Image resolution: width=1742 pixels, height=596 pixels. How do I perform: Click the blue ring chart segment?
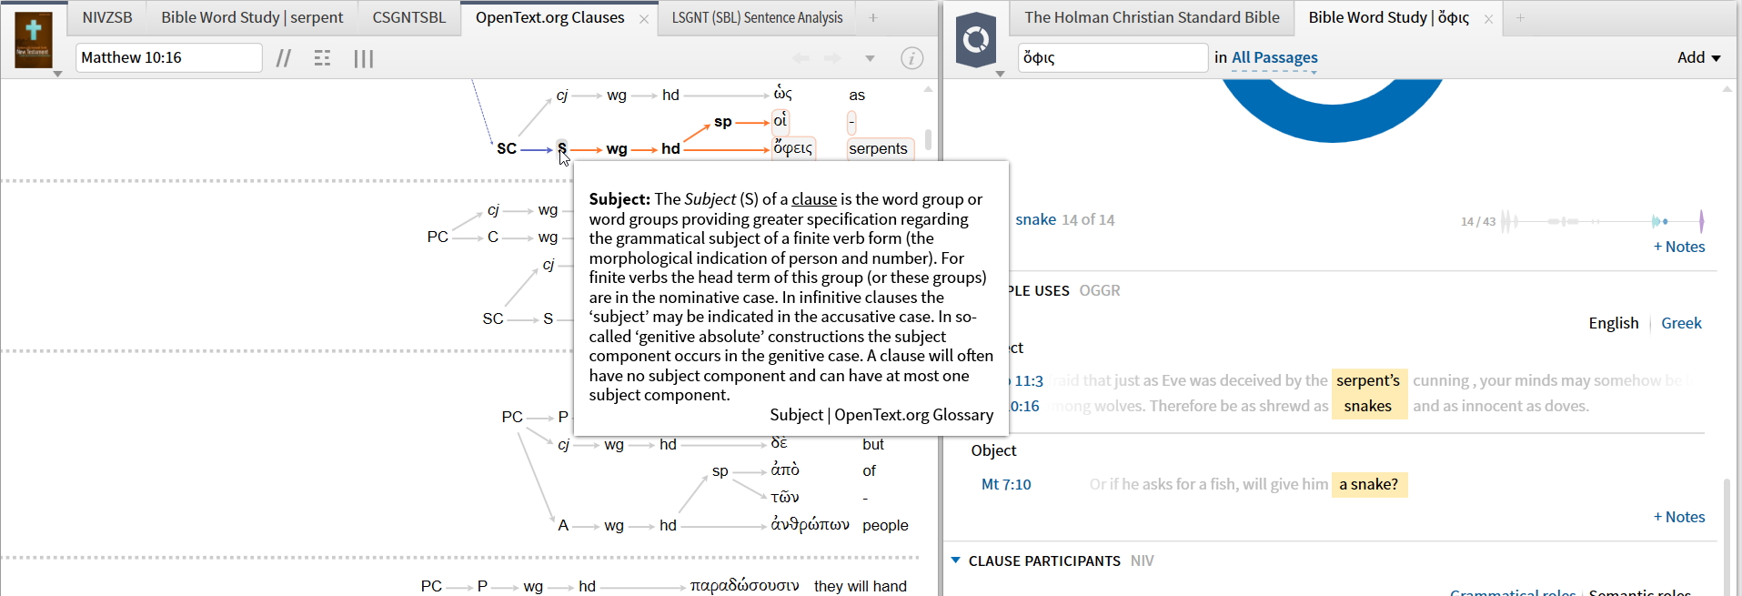pyautogui.click(x=1332, y=113)
